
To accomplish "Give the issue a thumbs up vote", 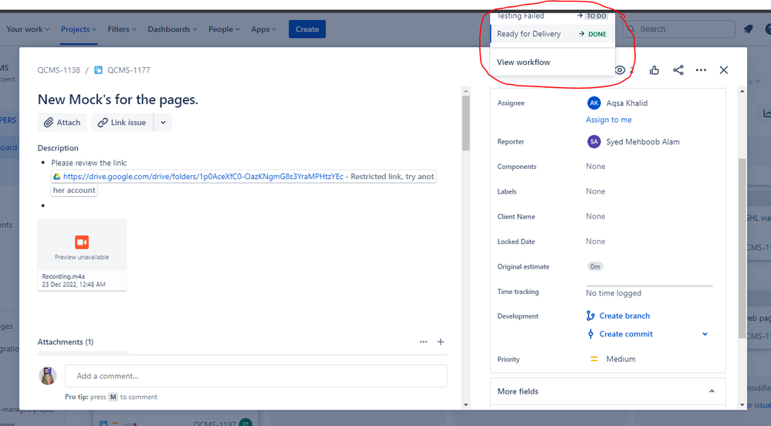I will point(654,70).
